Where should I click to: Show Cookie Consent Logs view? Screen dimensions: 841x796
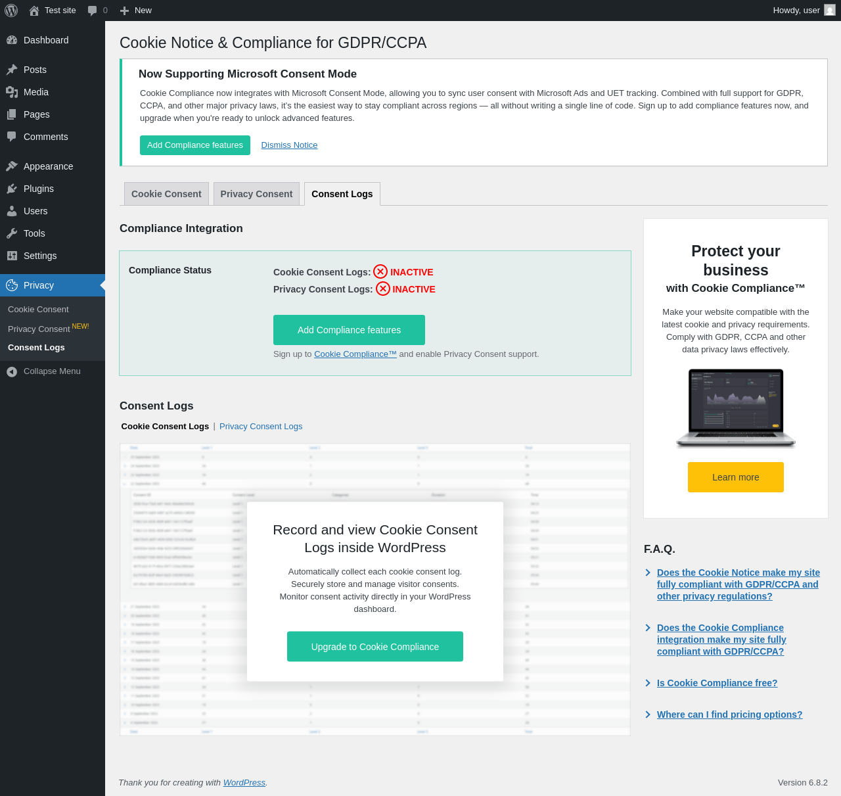coord(165,427)
